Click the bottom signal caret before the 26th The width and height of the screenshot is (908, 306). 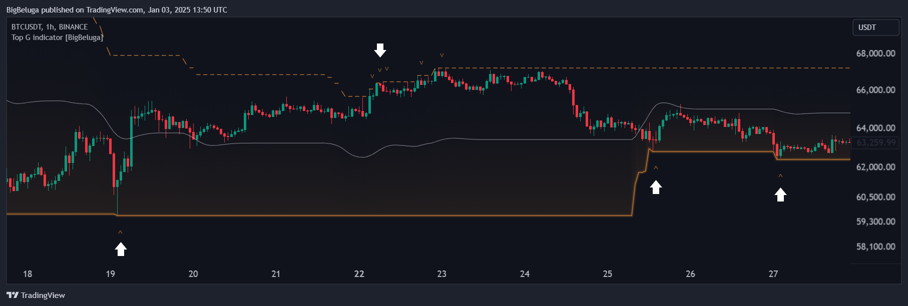pyautogui.click(x=656, y=168)
